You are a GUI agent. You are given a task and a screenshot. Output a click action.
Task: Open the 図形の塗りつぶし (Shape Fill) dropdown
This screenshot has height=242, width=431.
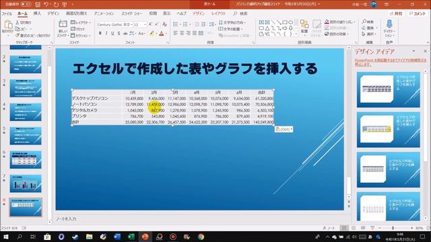tap(339, 22)
